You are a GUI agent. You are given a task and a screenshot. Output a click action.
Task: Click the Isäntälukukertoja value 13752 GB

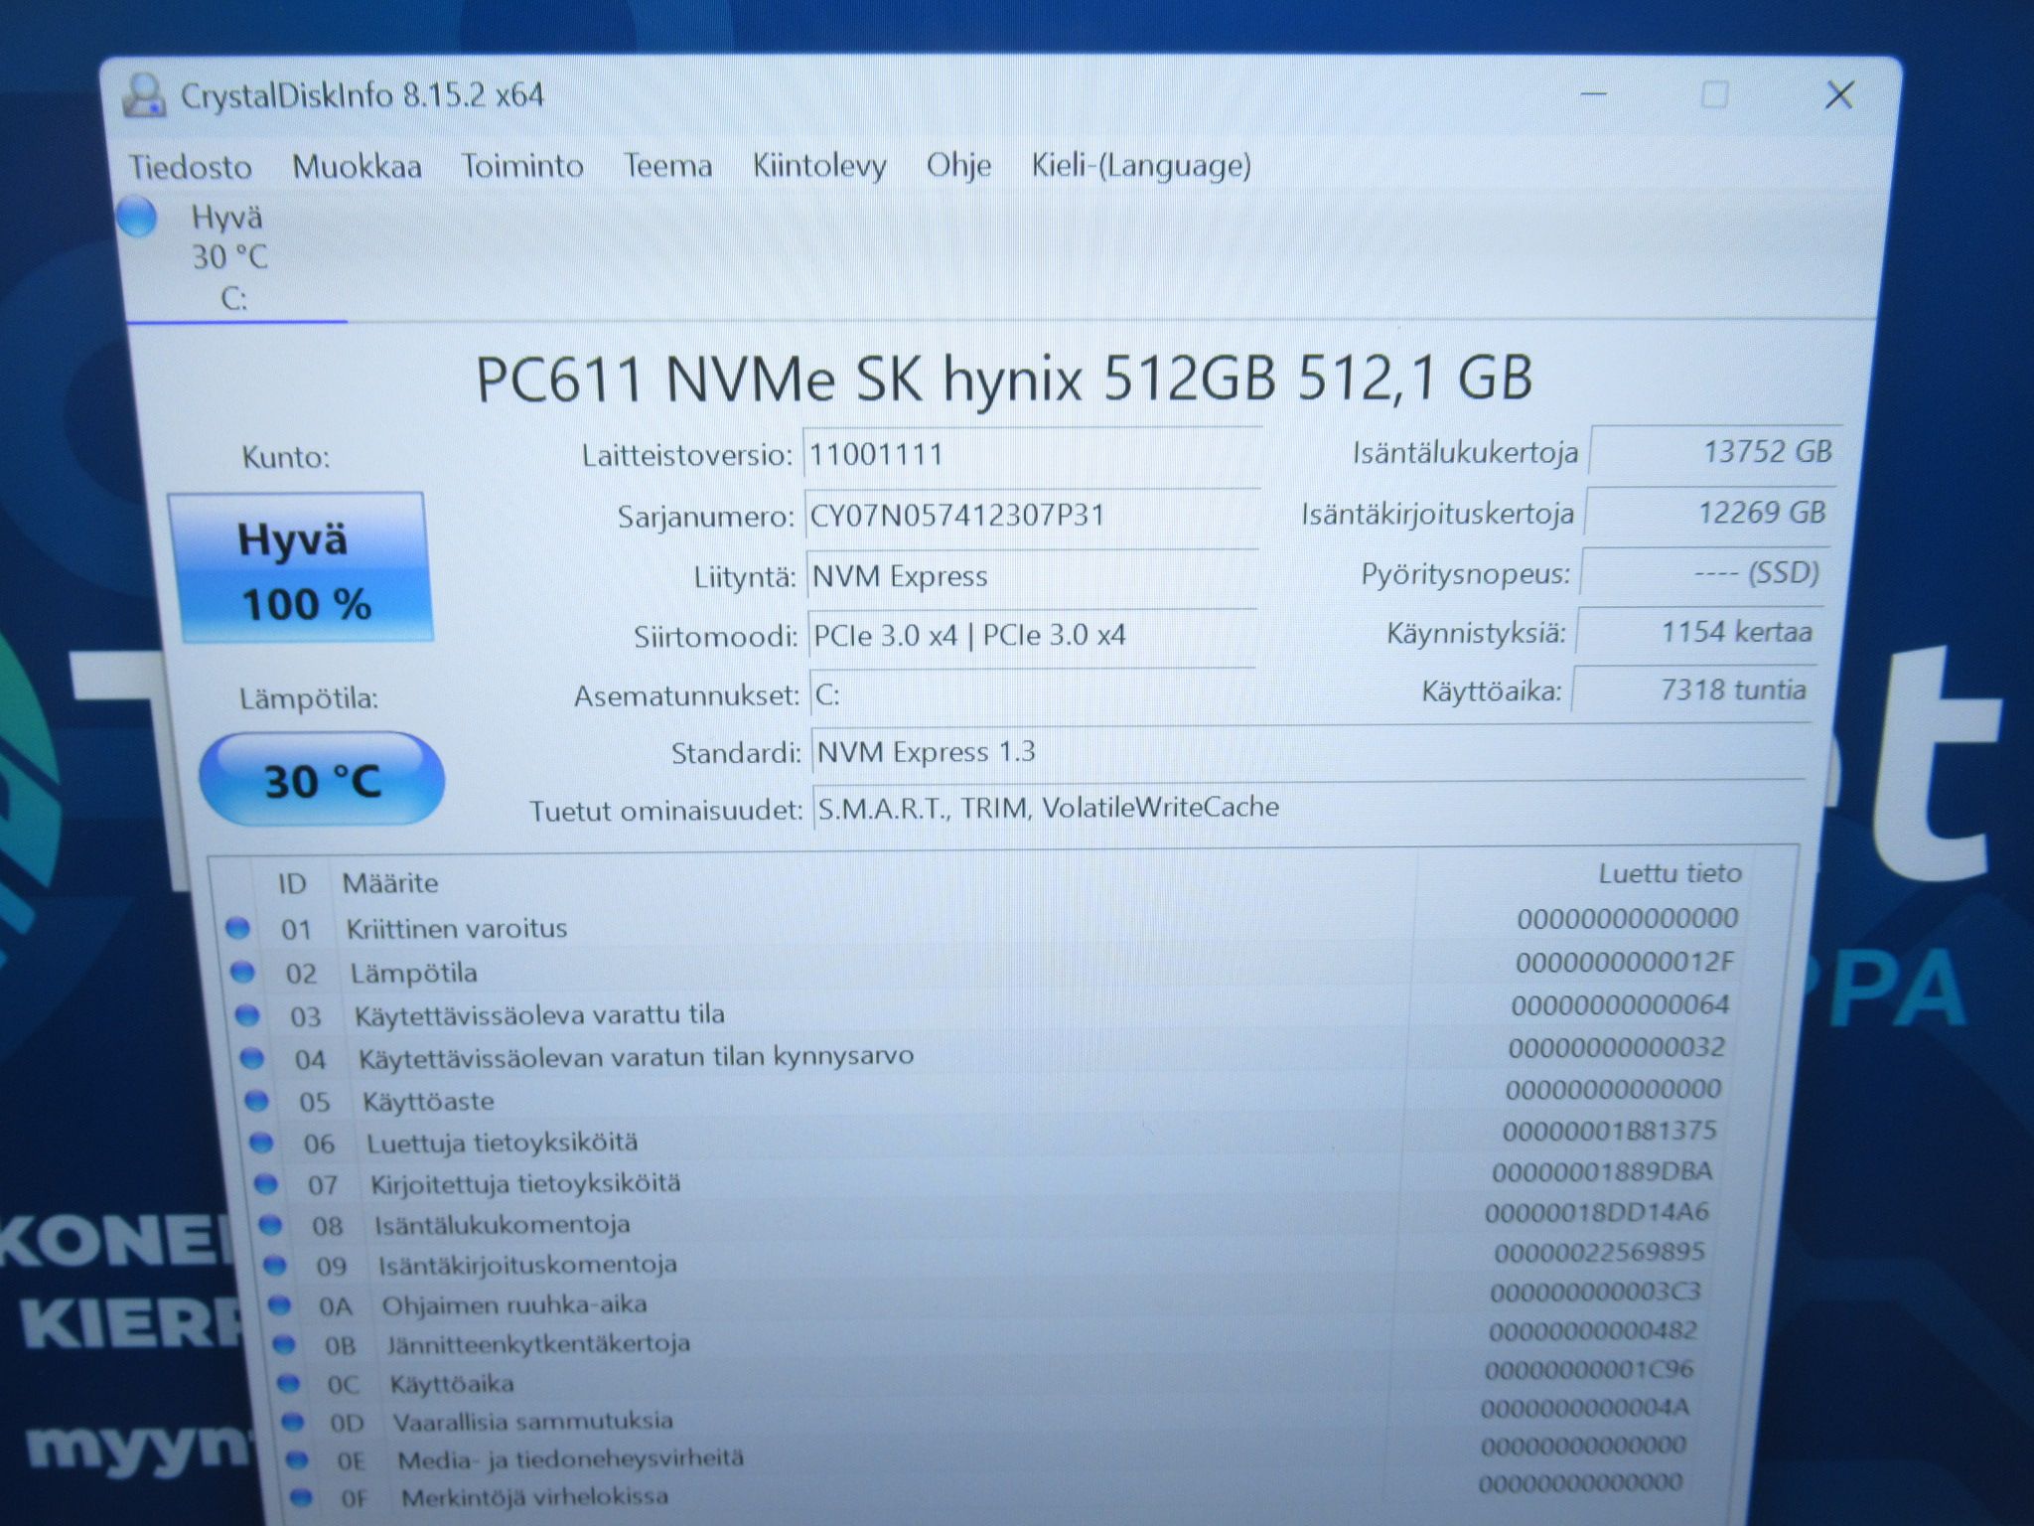point(1716,452)
